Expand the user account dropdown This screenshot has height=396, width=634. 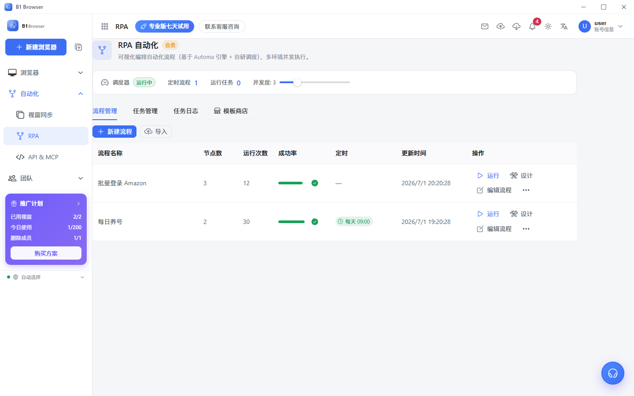pos(620,26)
